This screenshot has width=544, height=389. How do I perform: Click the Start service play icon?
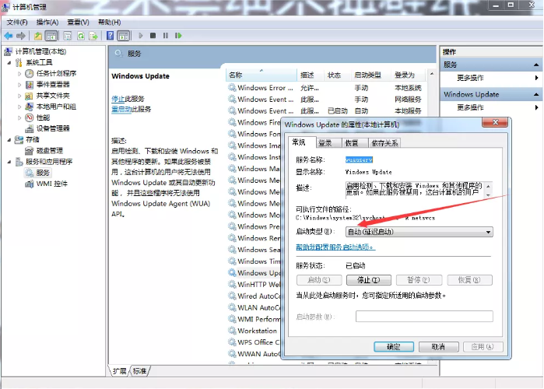141,36
